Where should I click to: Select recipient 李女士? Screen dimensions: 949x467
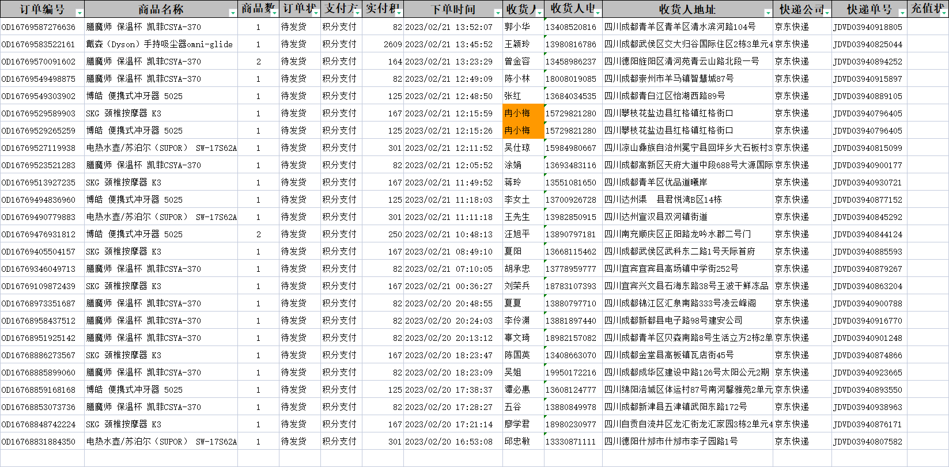pyautogui.click(x=523, y=200)
